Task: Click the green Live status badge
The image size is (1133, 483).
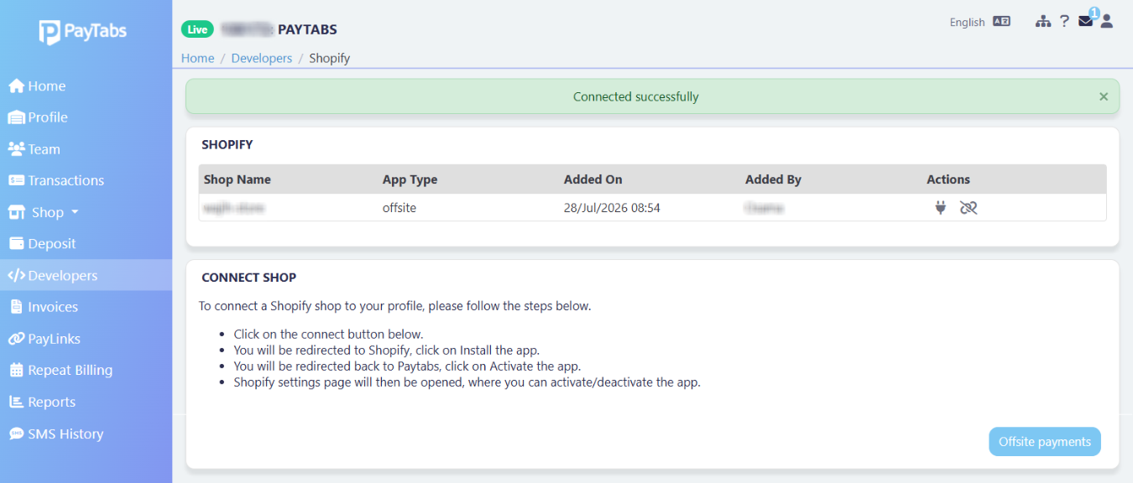Action: (197, 29)
